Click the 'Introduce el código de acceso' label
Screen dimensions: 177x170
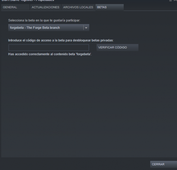pyautogui.click(x=61, y=40)
